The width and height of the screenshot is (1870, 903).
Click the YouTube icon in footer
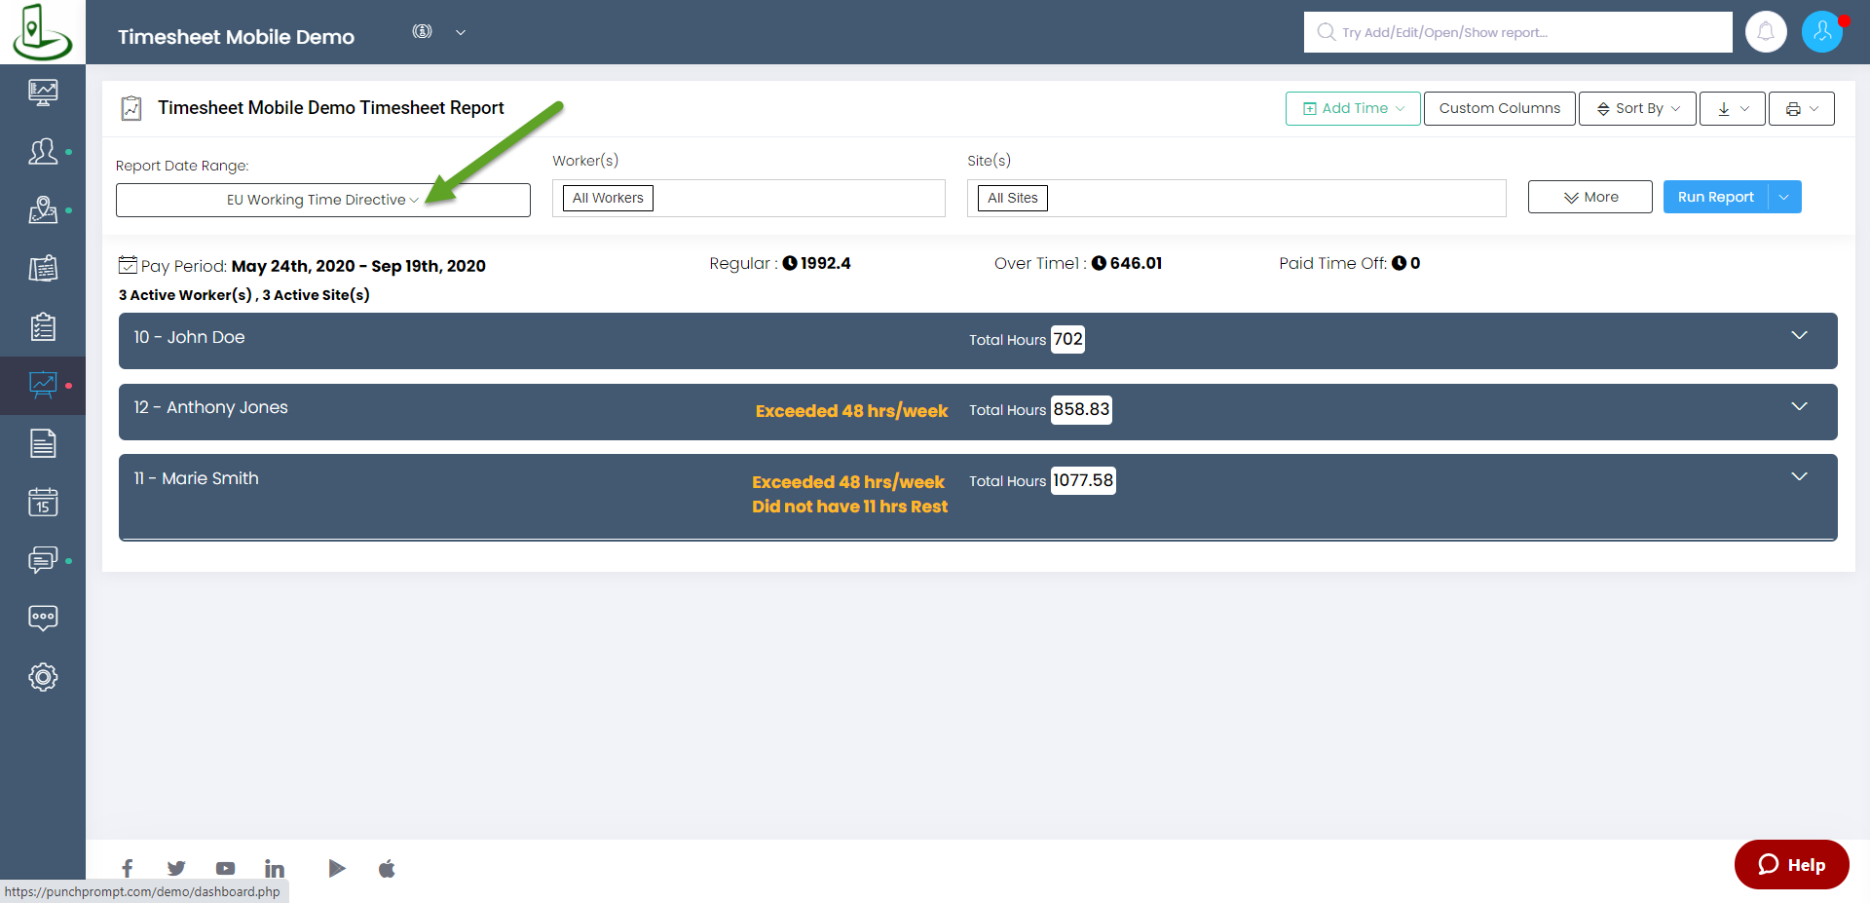[225, 868]
